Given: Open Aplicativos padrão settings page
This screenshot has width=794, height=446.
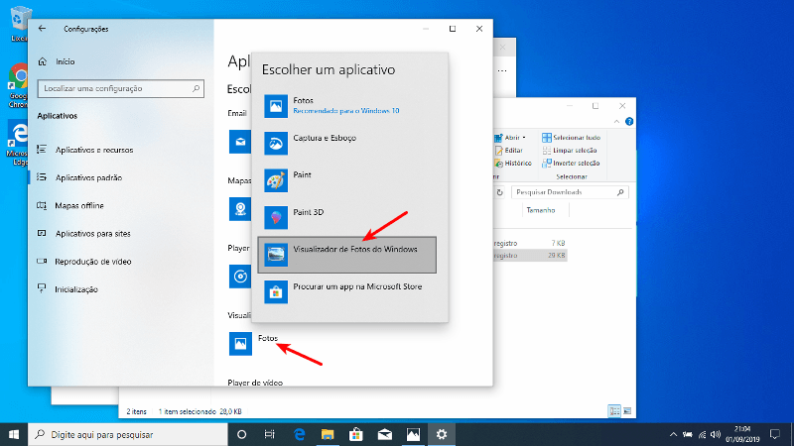Looking at the screenshot, I should pos(88,177).
